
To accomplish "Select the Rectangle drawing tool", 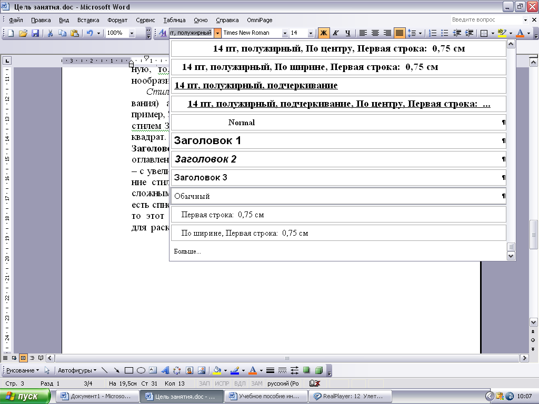I will [x=129, y=370].
